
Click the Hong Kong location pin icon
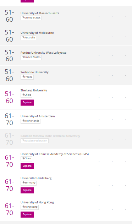[23, 207]
